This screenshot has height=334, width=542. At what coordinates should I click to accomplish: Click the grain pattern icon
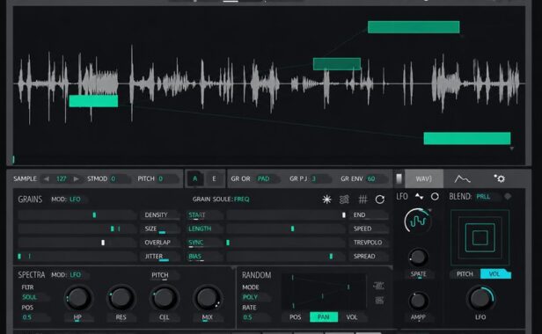click(344, 200)
